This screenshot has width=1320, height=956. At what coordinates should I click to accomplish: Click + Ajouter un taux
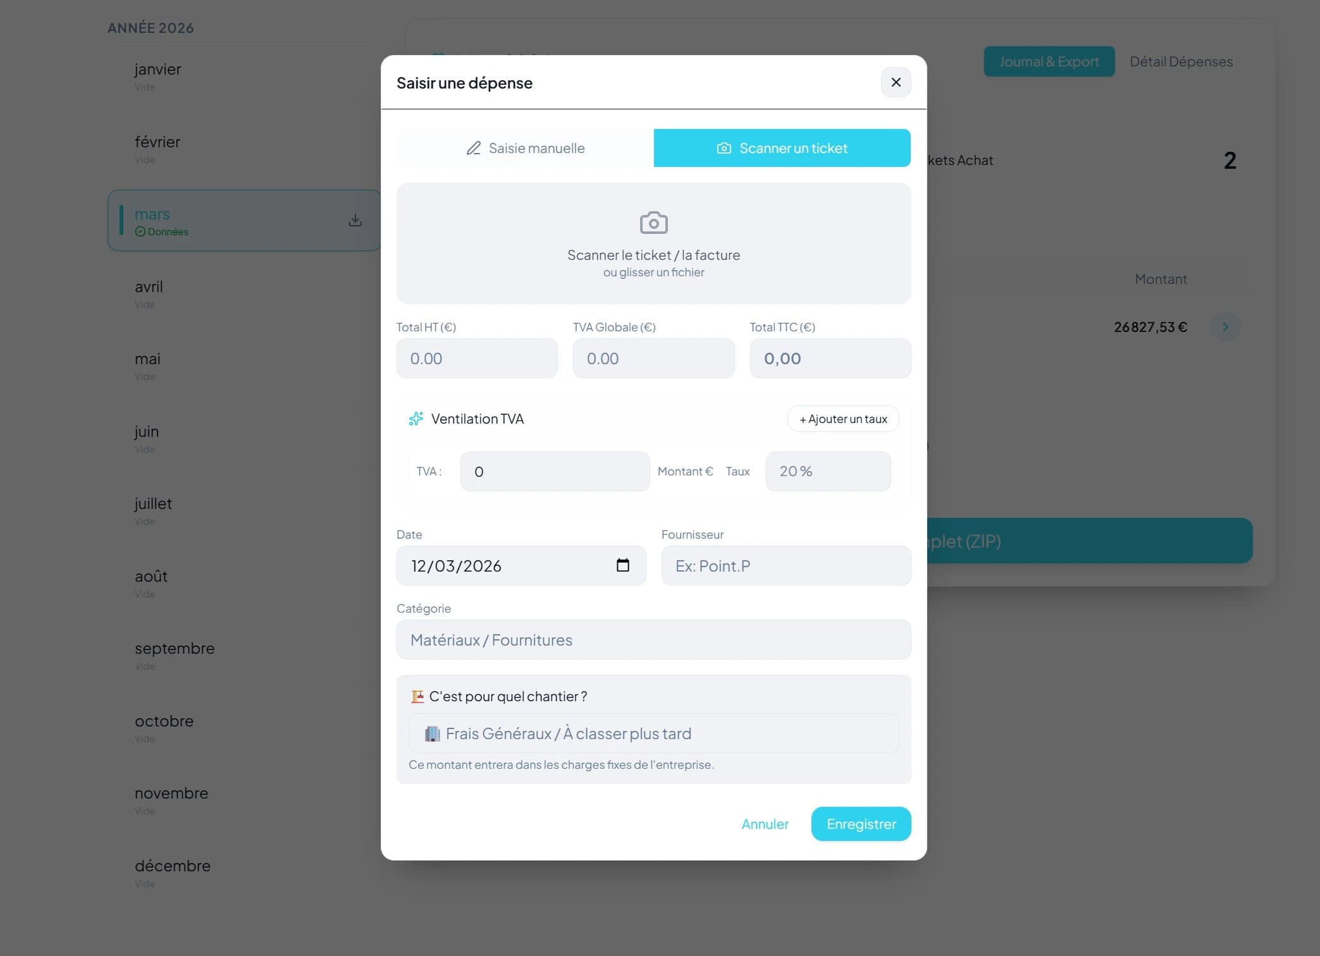[x=842, y=419]
